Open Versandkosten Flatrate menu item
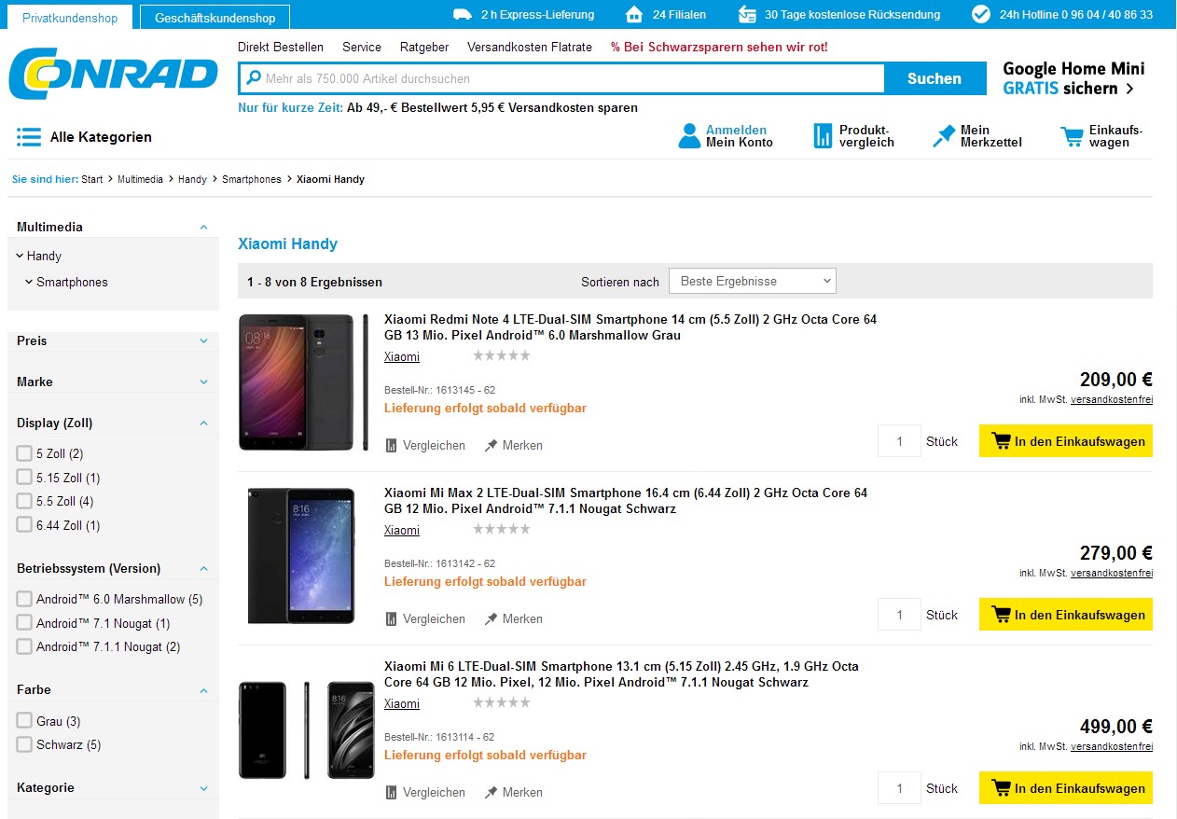Viewport: 1177px width, 819px height. click(530, 47)
